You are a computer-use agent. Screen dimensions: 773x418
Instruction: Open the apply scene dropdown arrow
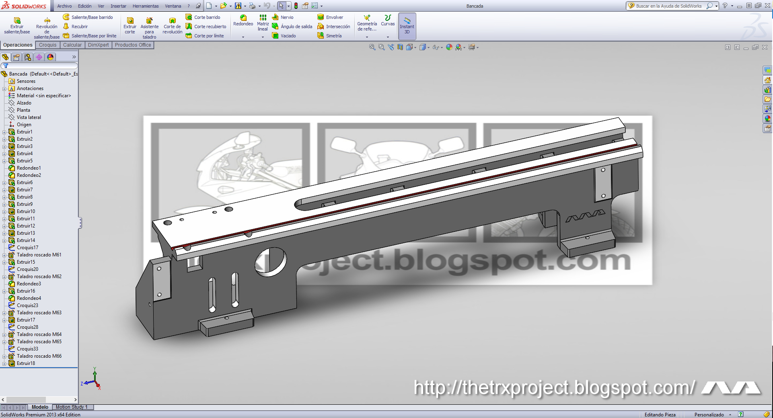coord(464,47)
